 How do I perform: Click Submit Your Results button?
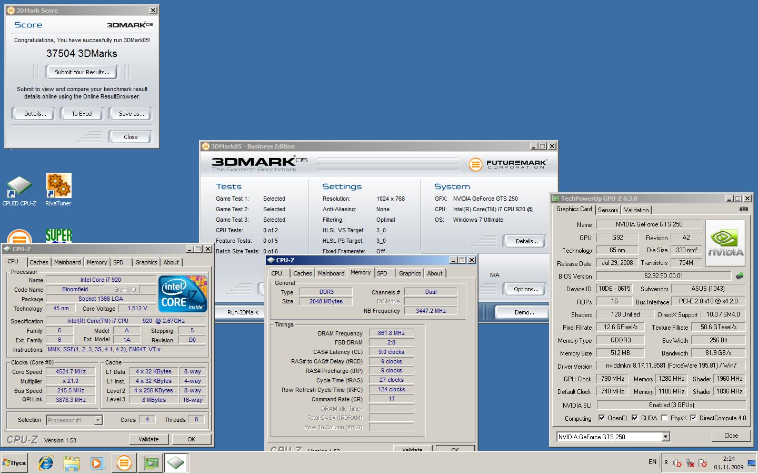click(82, 72)
